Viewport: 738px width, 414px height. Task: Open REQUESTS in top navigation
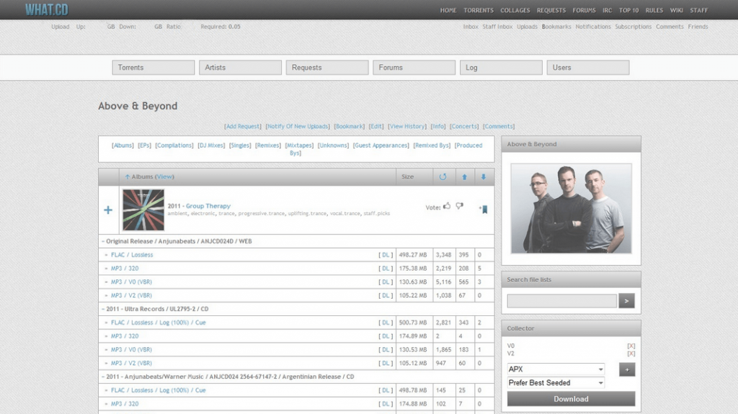point(551,10)
